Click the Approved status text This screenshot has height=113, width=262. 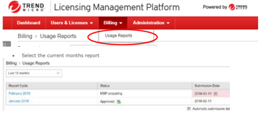click(x=107, y=101)
